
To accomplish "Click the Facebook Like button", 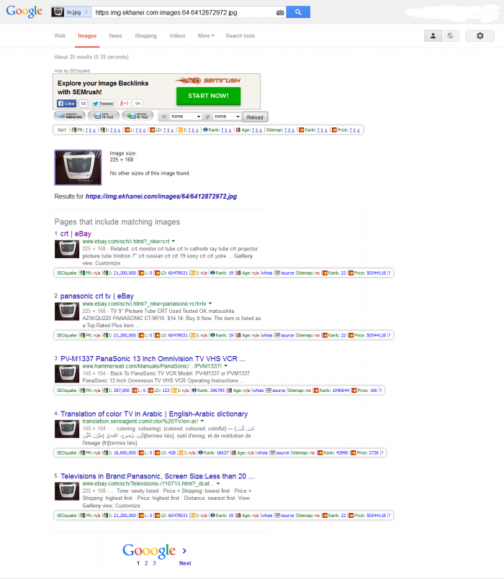I will pyautogui.click(x=66, y=104).
